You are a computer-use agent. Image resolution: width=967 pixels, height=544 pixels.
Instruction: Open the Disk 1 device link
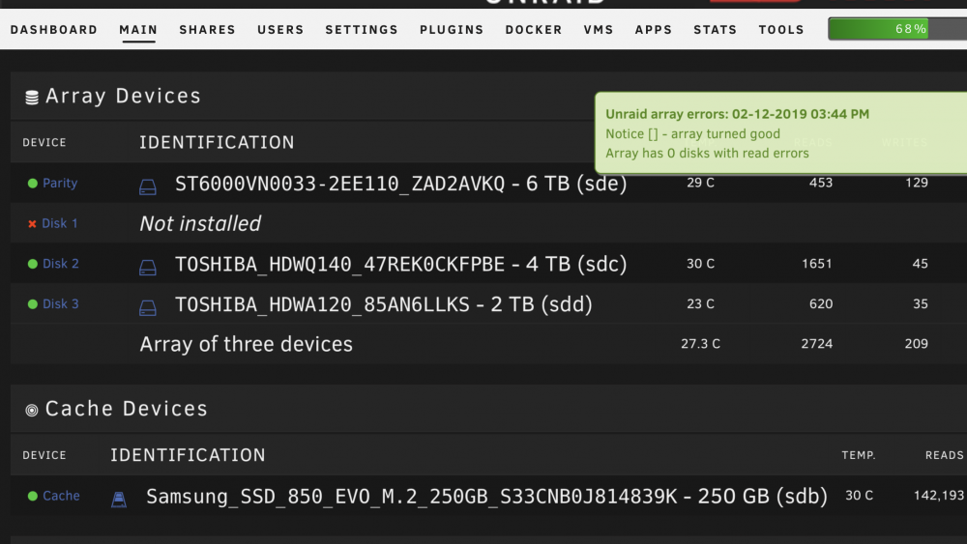(60, 223)
